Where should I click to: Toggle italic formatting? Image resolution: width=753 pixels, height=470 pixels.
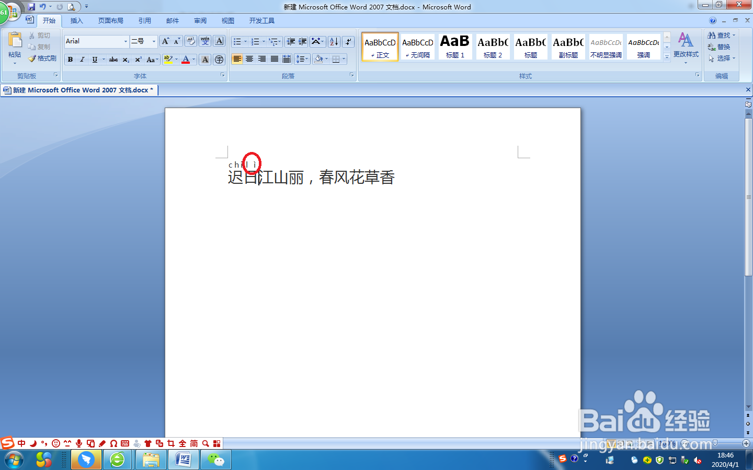click(82, 59)
